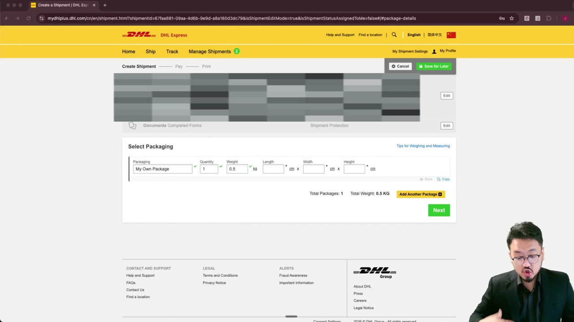
Task: Open Fraud Awareness link
Action: [293, 275]
